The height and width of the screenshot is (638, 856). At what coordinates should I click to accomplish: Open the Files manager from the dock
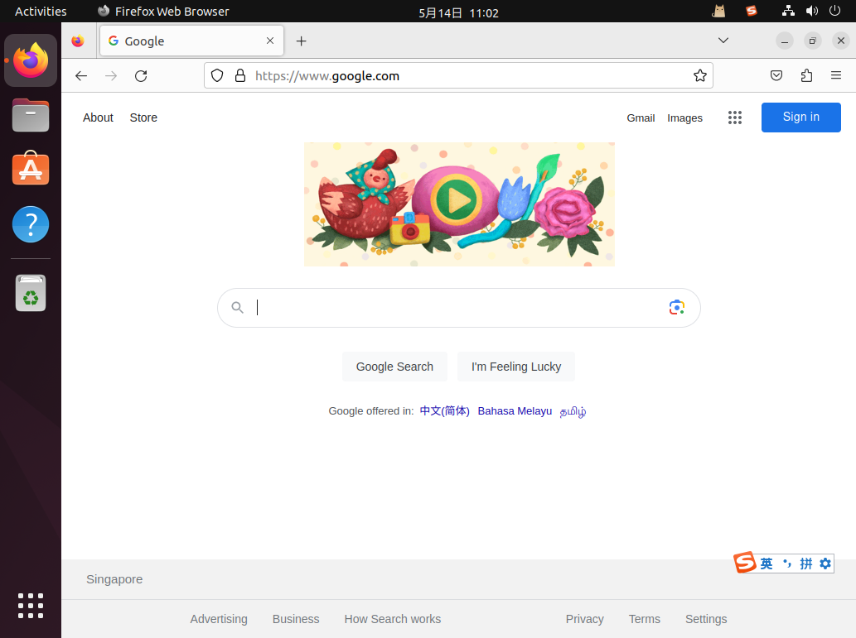(31, 115)
